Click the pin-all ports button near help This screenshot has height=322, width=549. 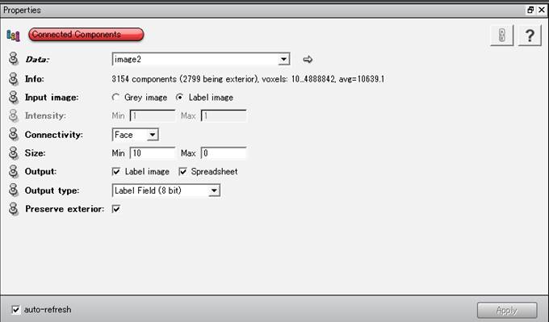501,36
